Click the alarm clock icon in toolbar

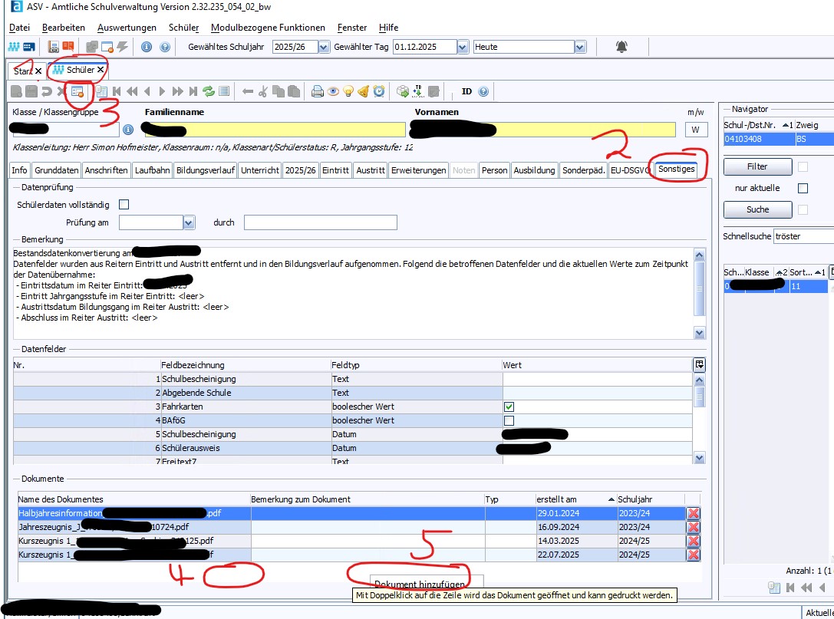pos(379,91)
